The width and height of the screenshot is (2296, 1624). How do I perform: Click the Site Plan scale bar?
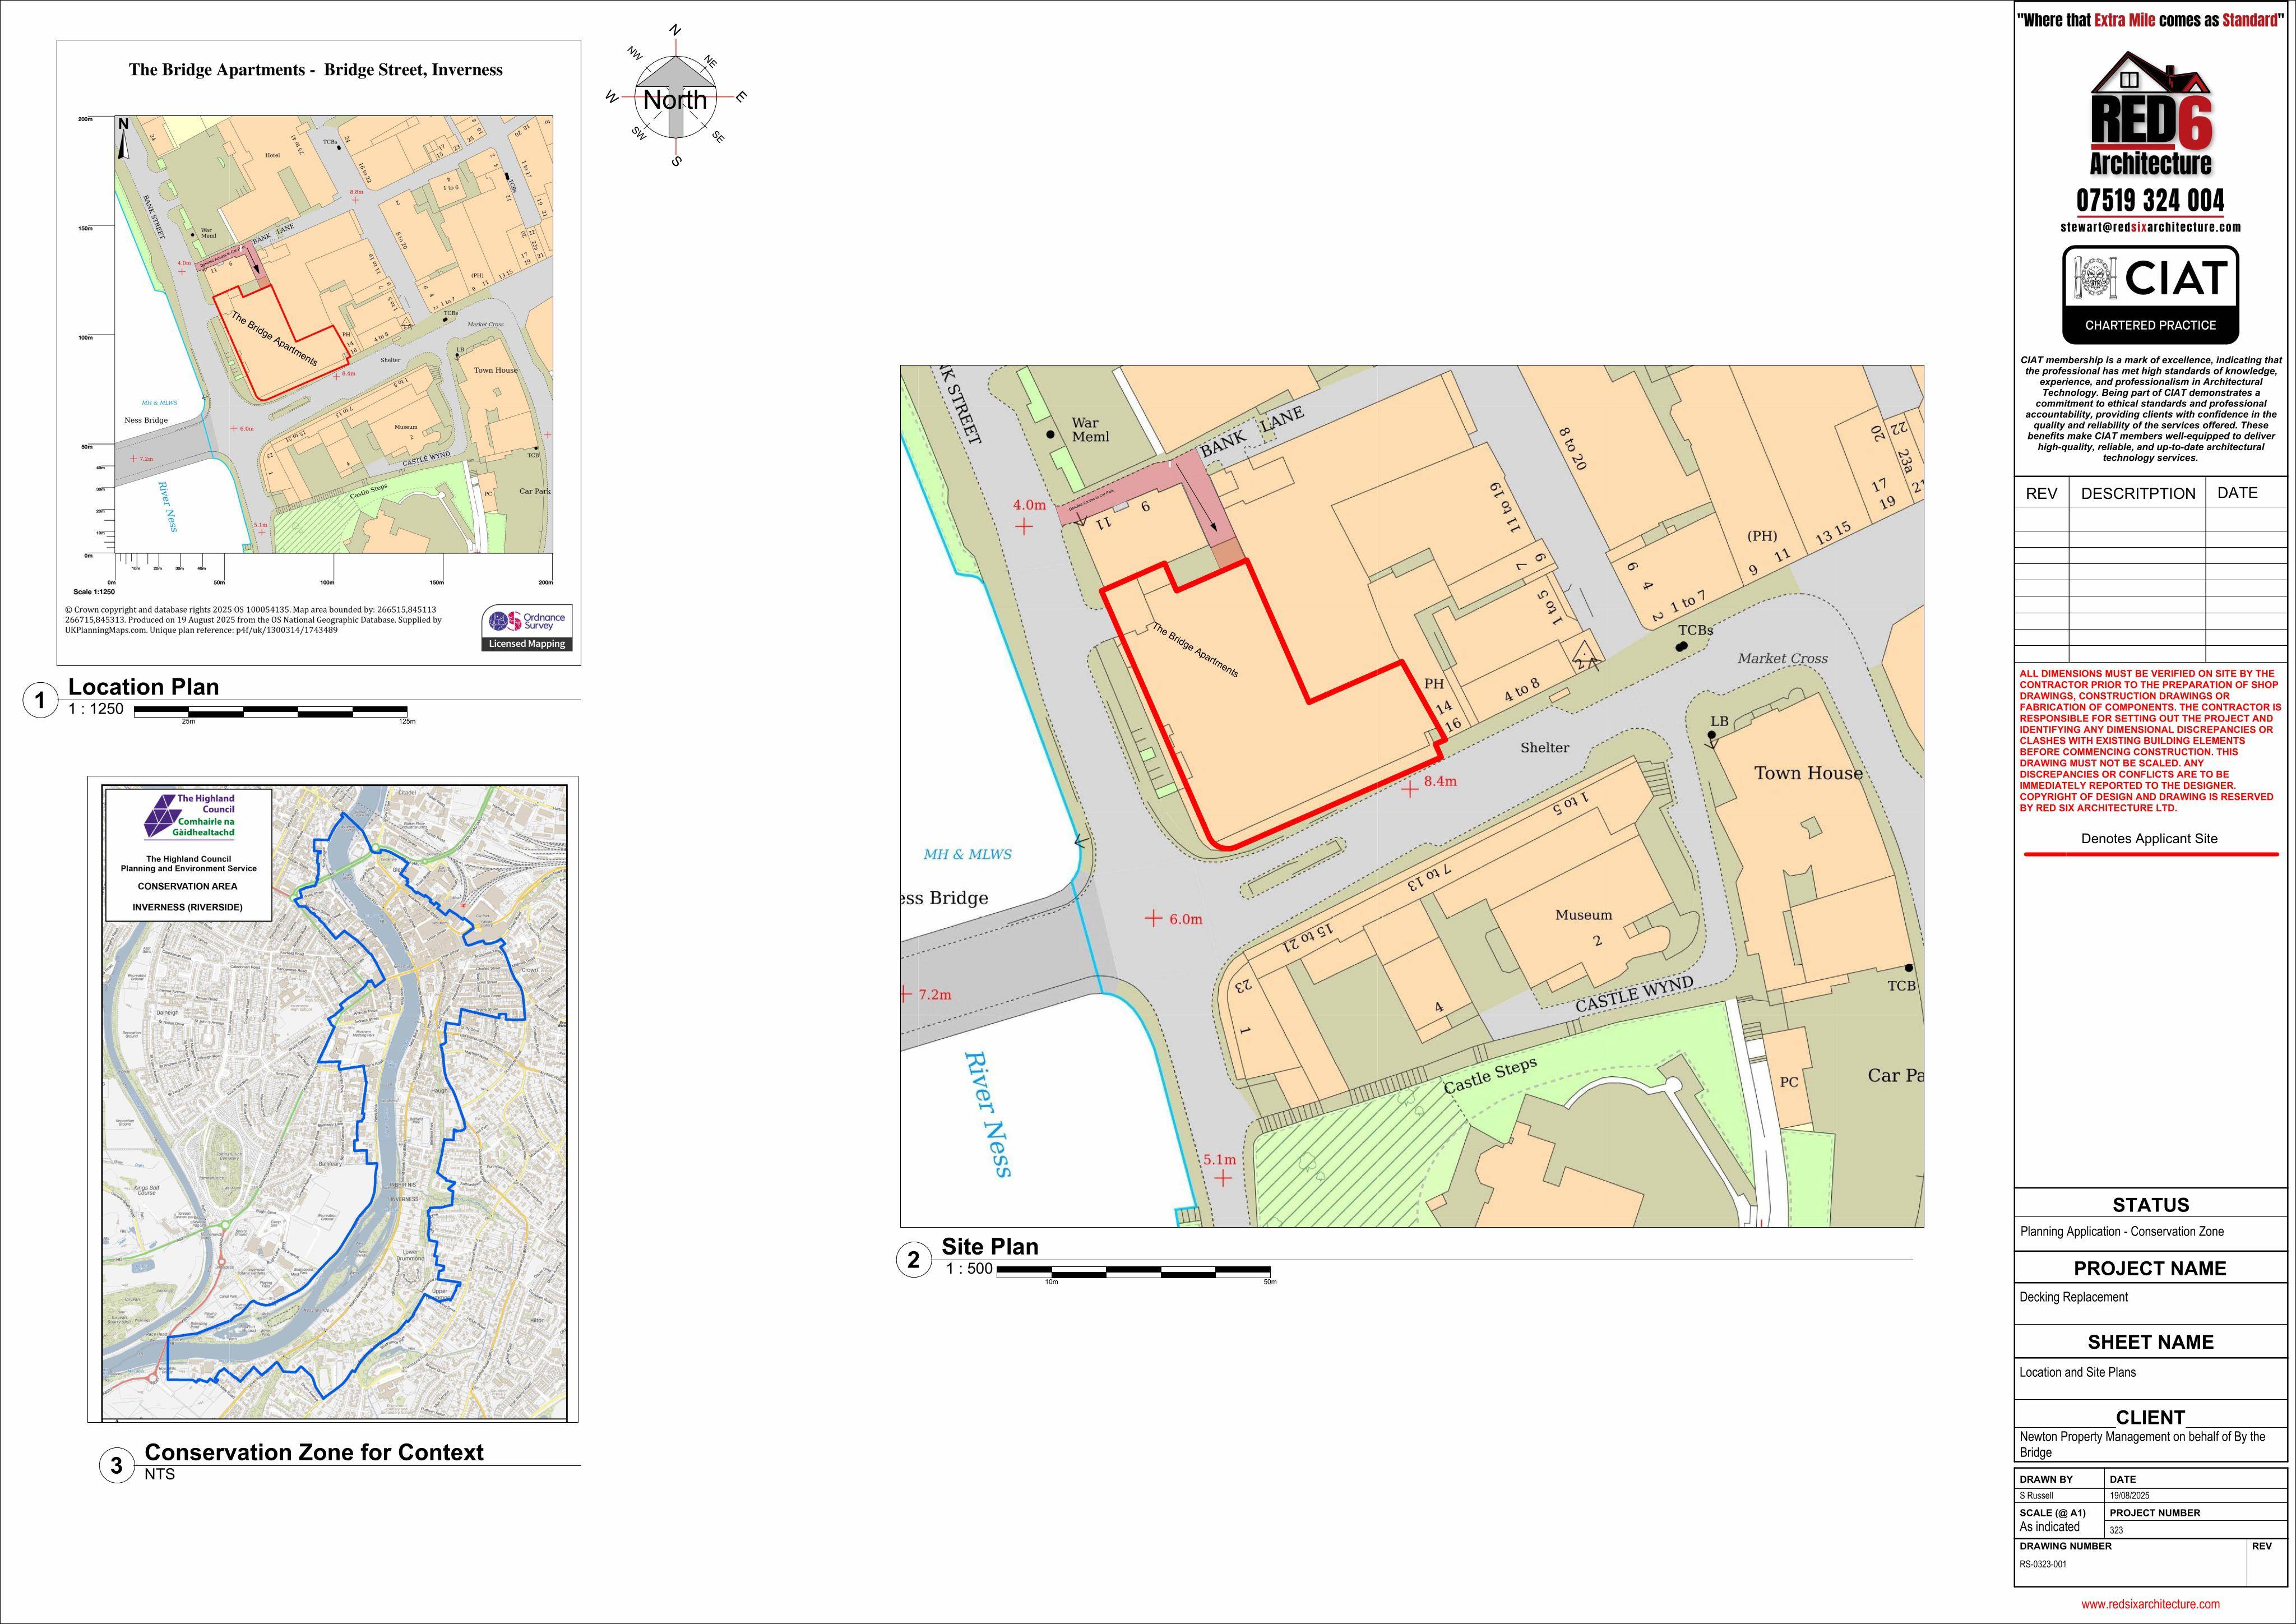tap(1134, 1272)
